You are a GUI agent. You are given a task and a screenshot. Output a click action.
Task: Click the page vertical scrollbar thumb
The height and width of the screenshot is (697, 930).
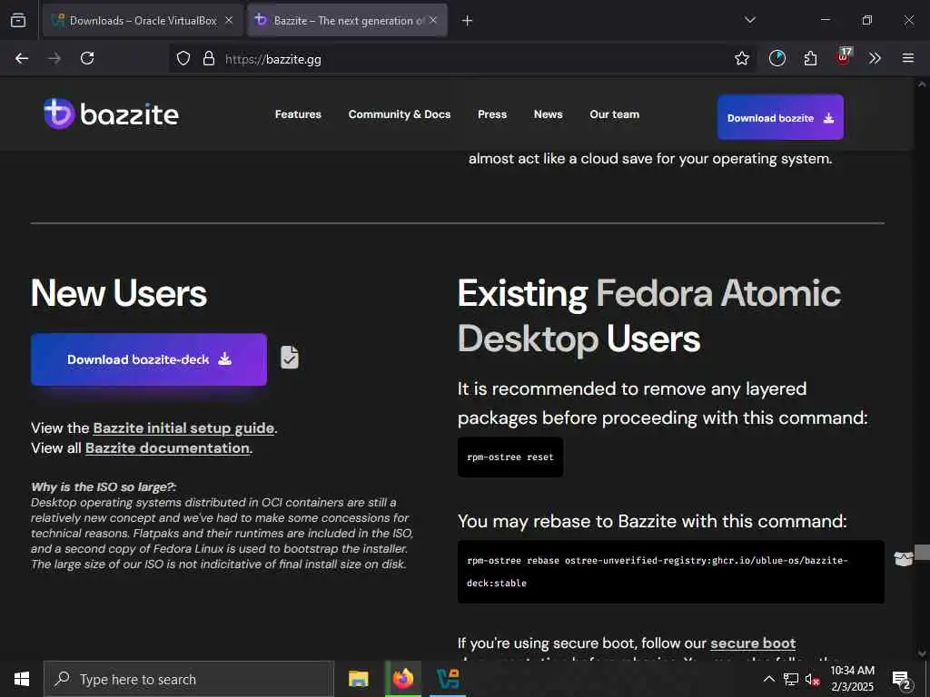click(922, 552)
